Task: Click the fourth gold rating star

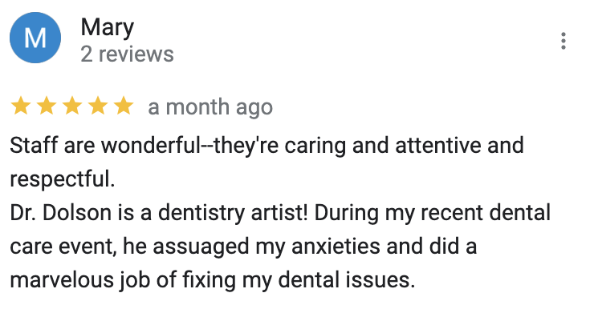Action: point(98,106)
